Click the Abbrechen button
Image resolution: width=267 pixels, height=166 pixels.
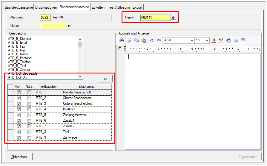pos(19,157)
